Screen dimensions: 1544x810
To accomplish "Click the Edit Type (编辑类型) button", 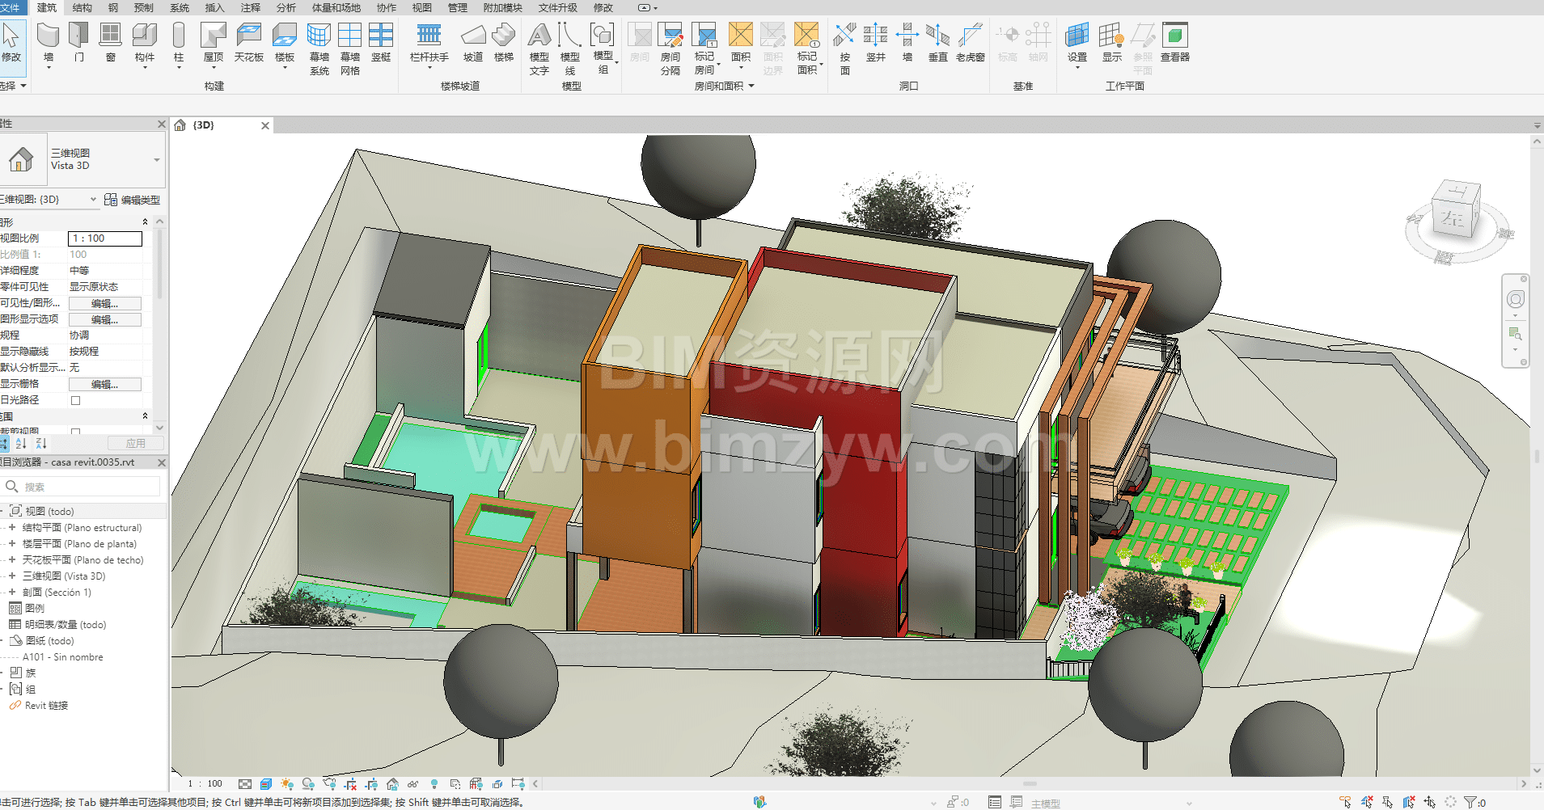I will pyautogui.click(x=133, y=200).
